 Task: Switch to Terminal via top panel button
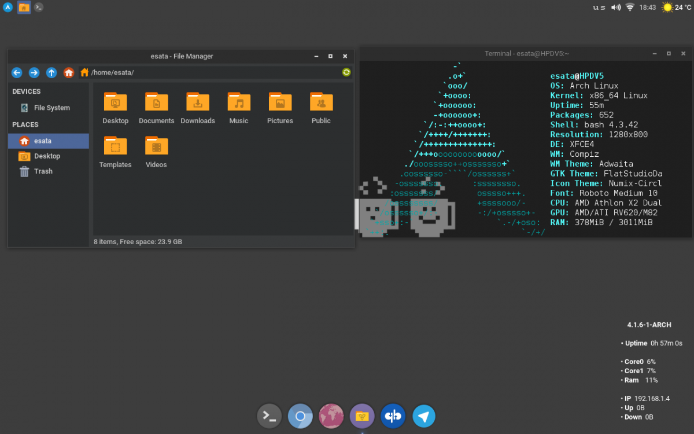pyautogui.click(x=38, y=8)
